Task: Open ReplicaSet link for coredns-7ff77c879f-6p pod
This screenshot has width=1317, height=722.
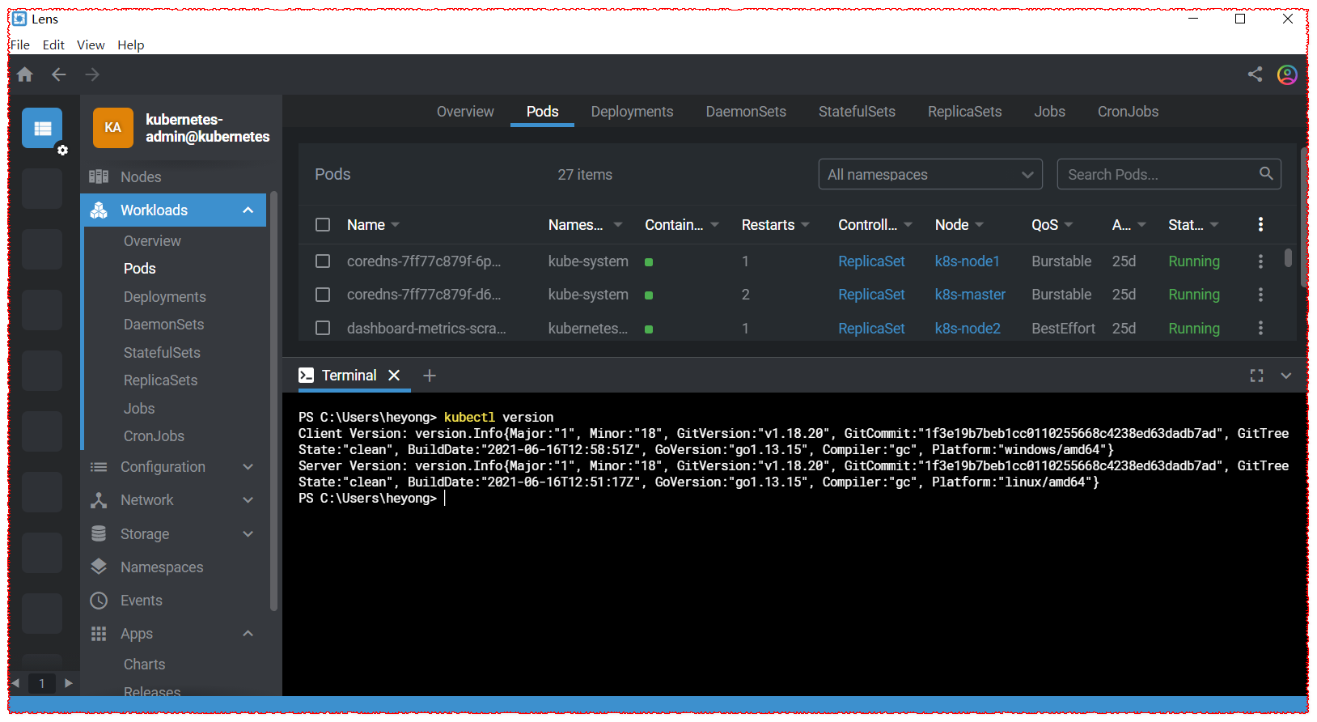Action: pos(871,261)
